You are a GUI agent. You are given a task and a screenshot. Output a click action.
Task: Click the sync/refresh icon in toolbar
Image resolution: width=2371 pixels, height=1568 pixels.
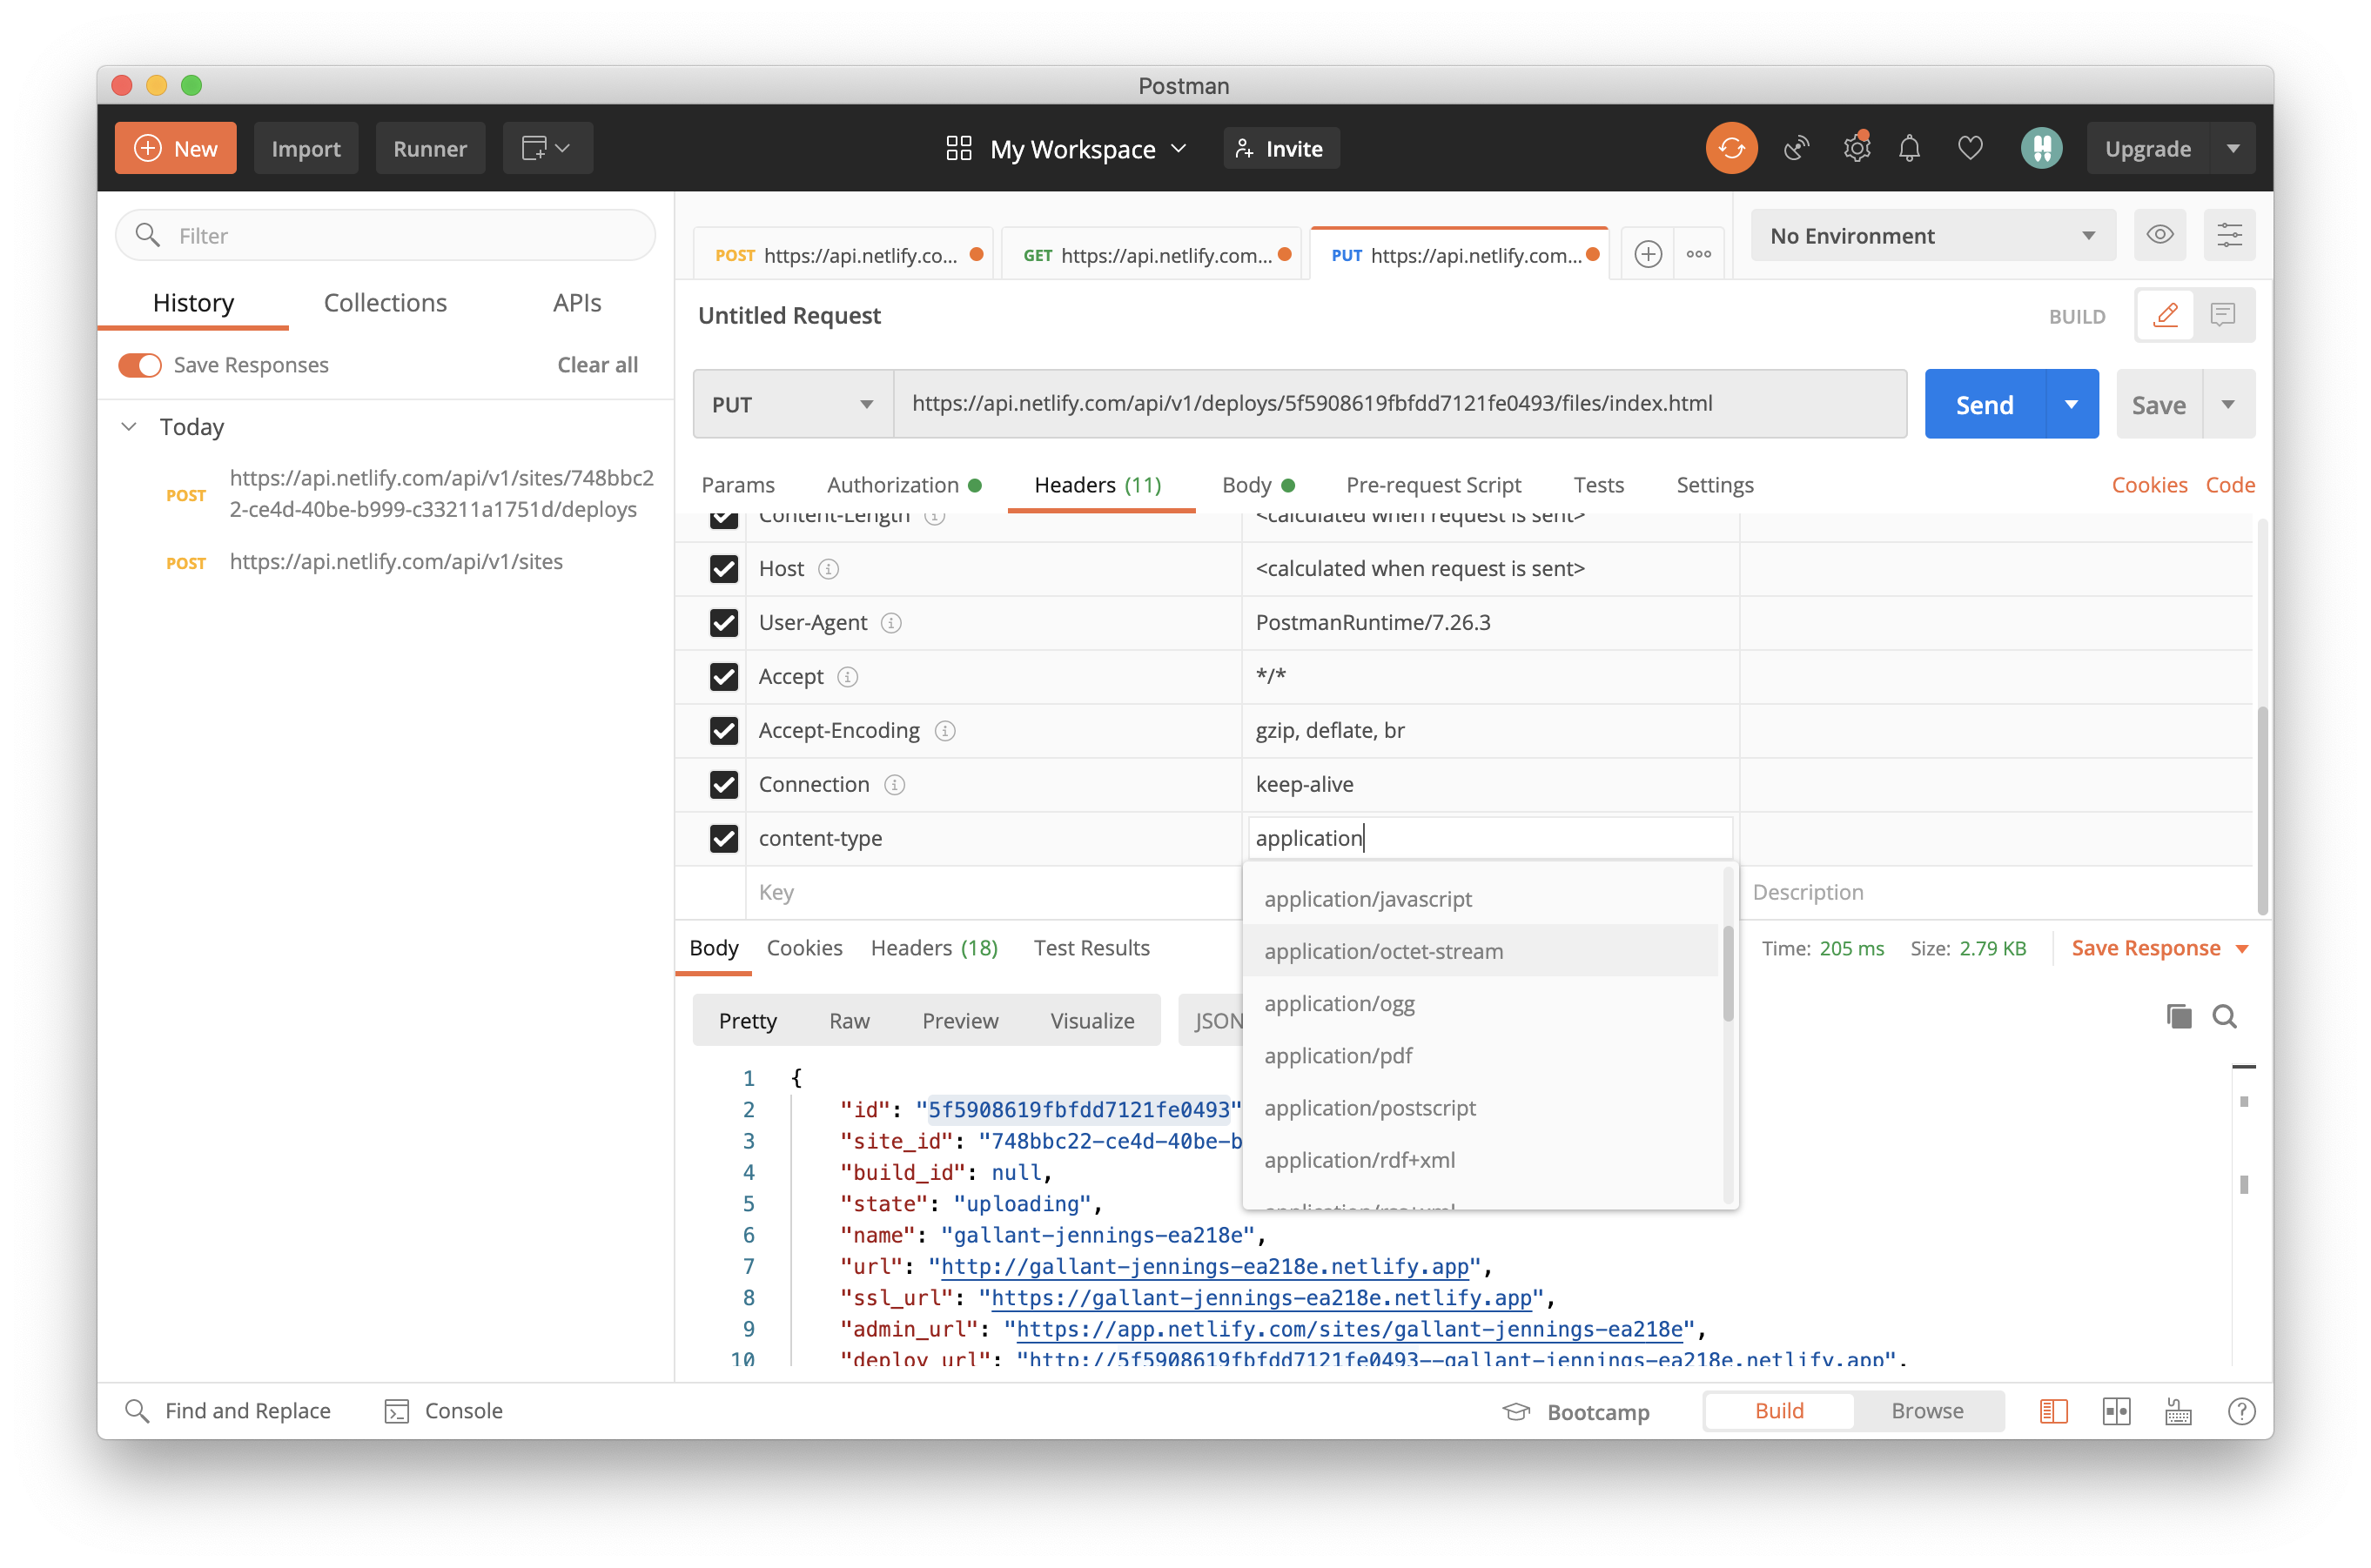[x=1730, y=147]
